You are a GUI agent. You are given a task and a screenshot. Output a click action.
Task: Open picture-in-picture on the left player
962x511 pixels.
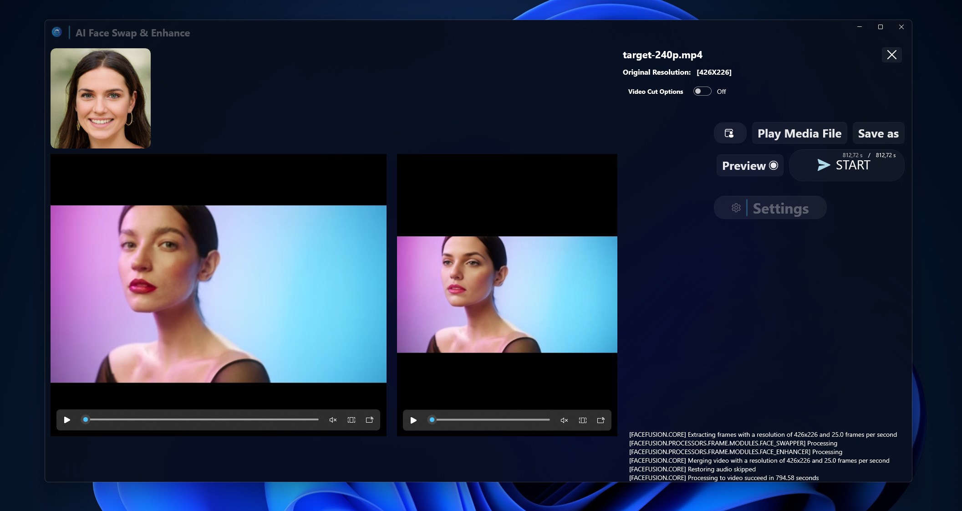(370, 420)
